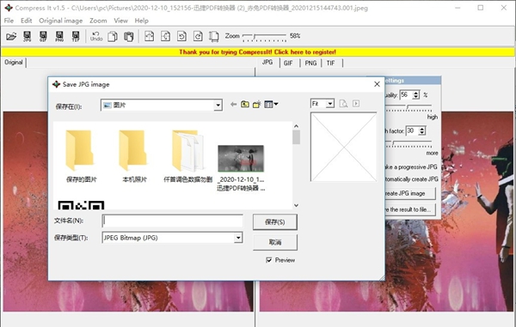Click the save as JPG toolbar icon

coord(28,36)
